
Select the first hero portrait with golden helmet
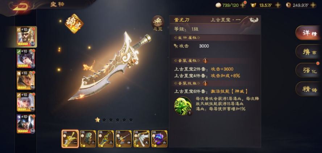point(26,37)
